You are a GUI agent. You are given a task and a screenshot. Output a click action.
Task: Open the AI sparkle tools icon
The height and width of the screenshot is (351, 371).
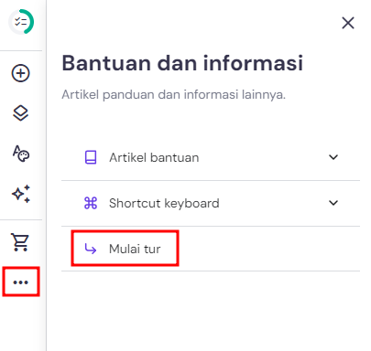(x=21, y=194)
